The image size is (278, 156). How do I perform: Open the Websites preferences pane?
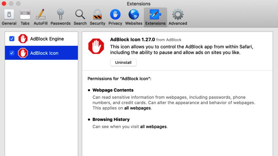(134, 17)
